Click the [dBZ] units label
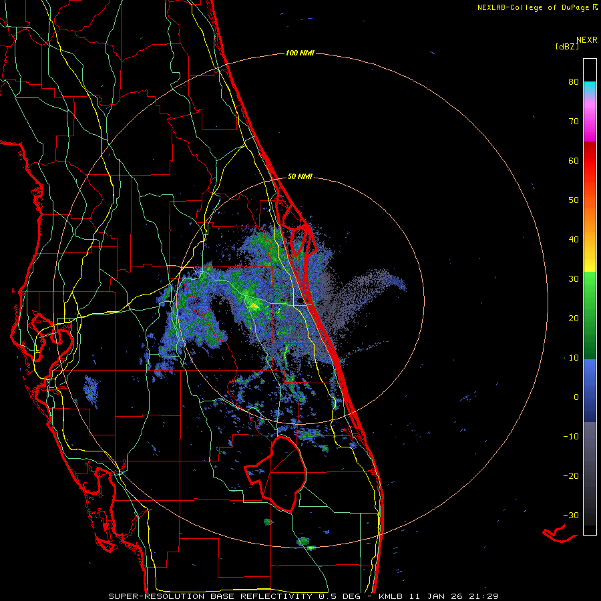 pyautogui.click(x=567, y=46)
